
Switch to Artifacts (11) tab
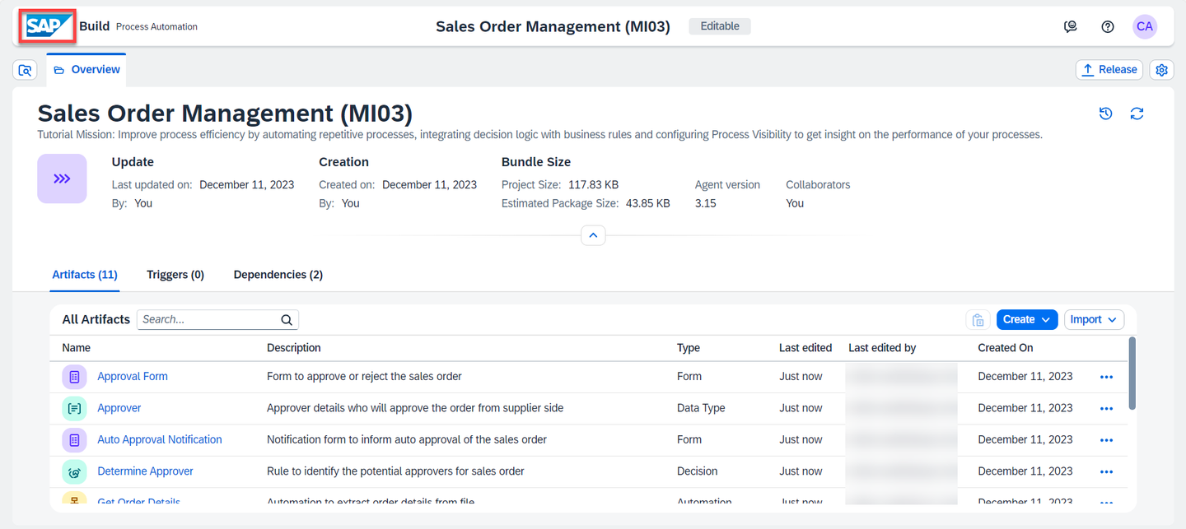click(x=85, y=275)
